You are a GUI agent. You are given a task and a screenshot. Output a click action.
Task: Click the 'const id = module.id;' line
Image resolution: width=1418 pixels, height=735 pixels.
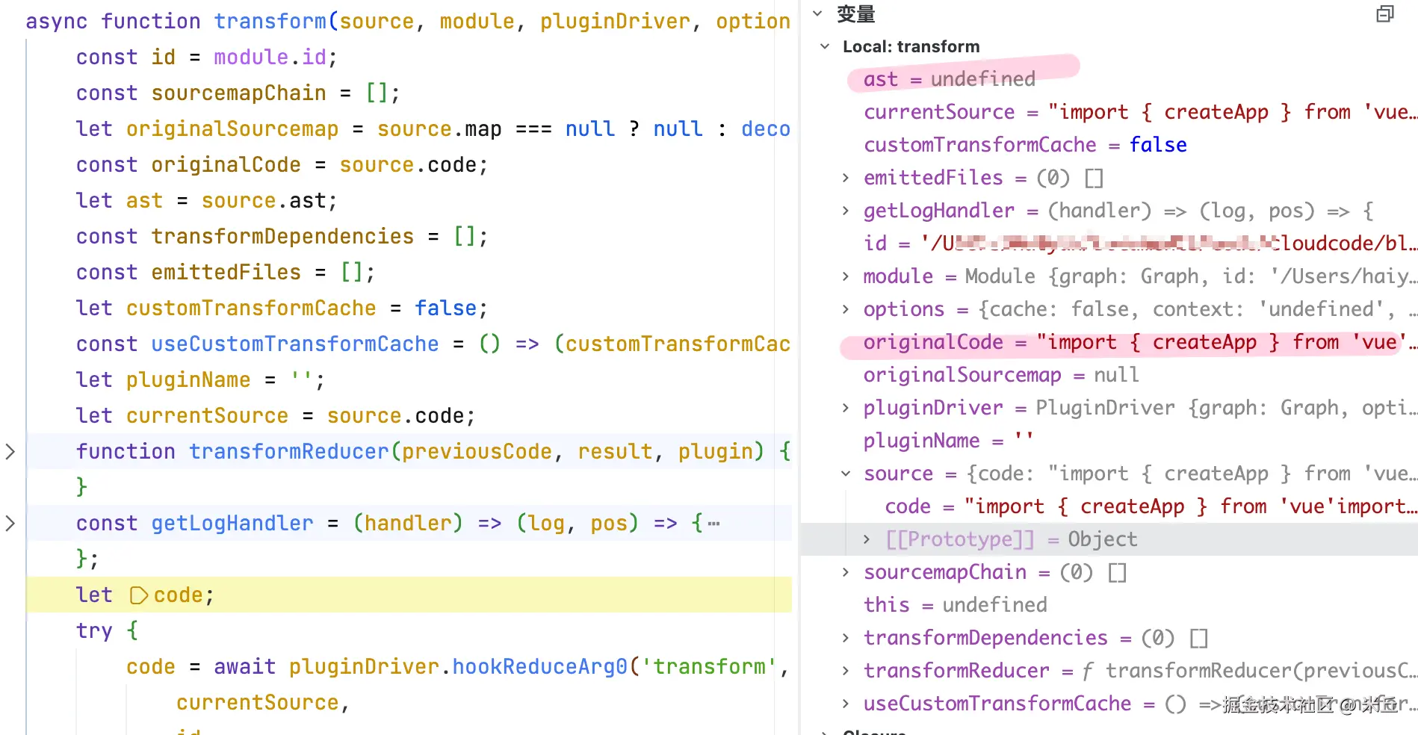tap(206, 58)
